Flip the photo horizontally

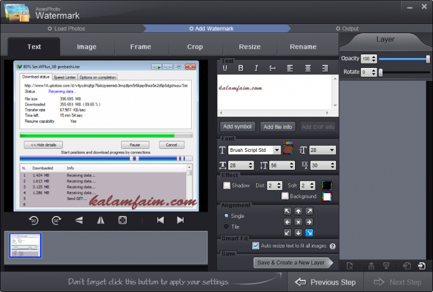(x=101, y=220)
